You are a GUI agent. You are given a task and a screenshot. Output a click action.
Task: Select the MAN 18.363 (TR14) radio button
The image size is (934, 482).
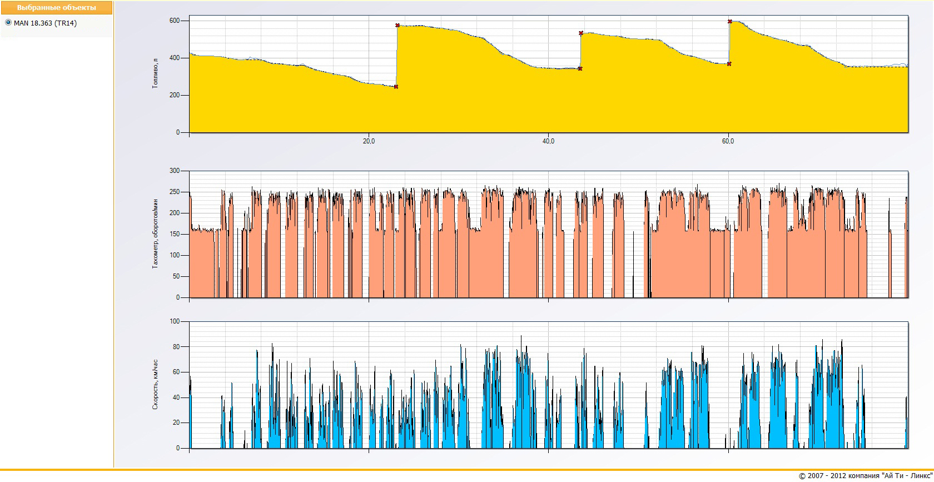tap(8, 23)
